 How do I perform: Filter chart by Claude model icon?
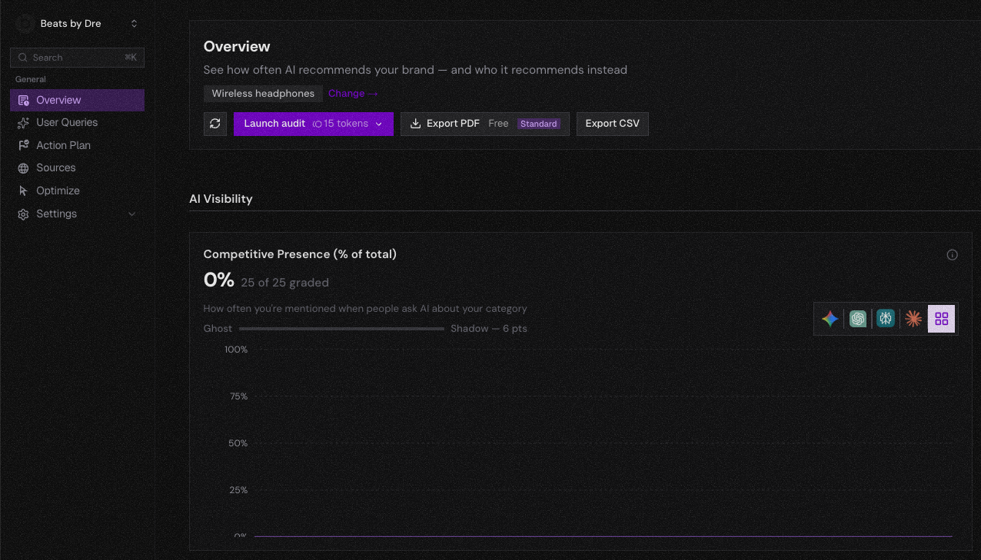pyautogui.click(x=913, y=319)
